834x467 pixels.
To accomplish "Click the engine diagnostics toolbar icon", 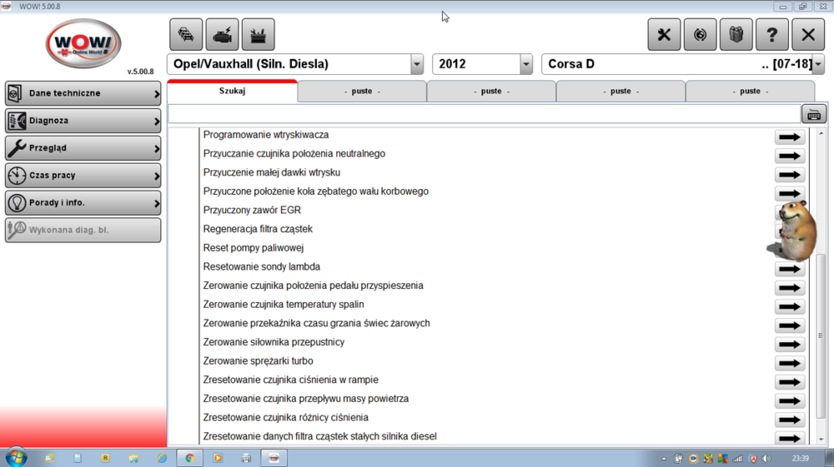I will tap(222, 35).
